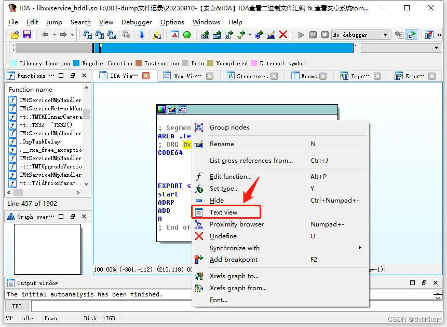Choose Proximity browser in context menu
The width and height of the screenshot is (447, 327).
[237, 224]
